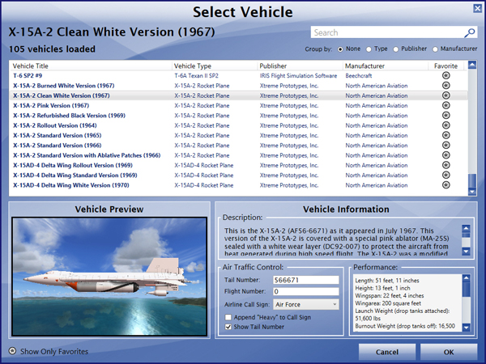486x364 pixels.
Task: Click Description scroll-up arrow
Action: click(466, 229)
